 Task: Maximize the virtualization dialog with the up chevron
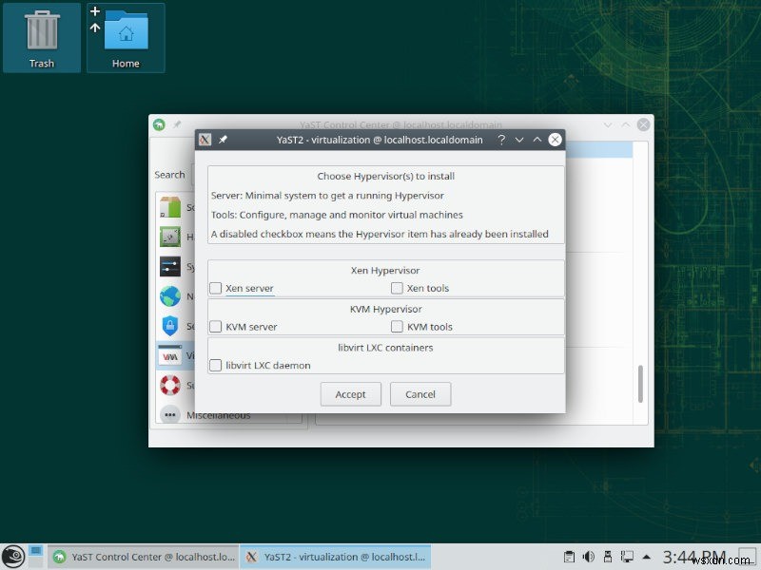point(537,140)
